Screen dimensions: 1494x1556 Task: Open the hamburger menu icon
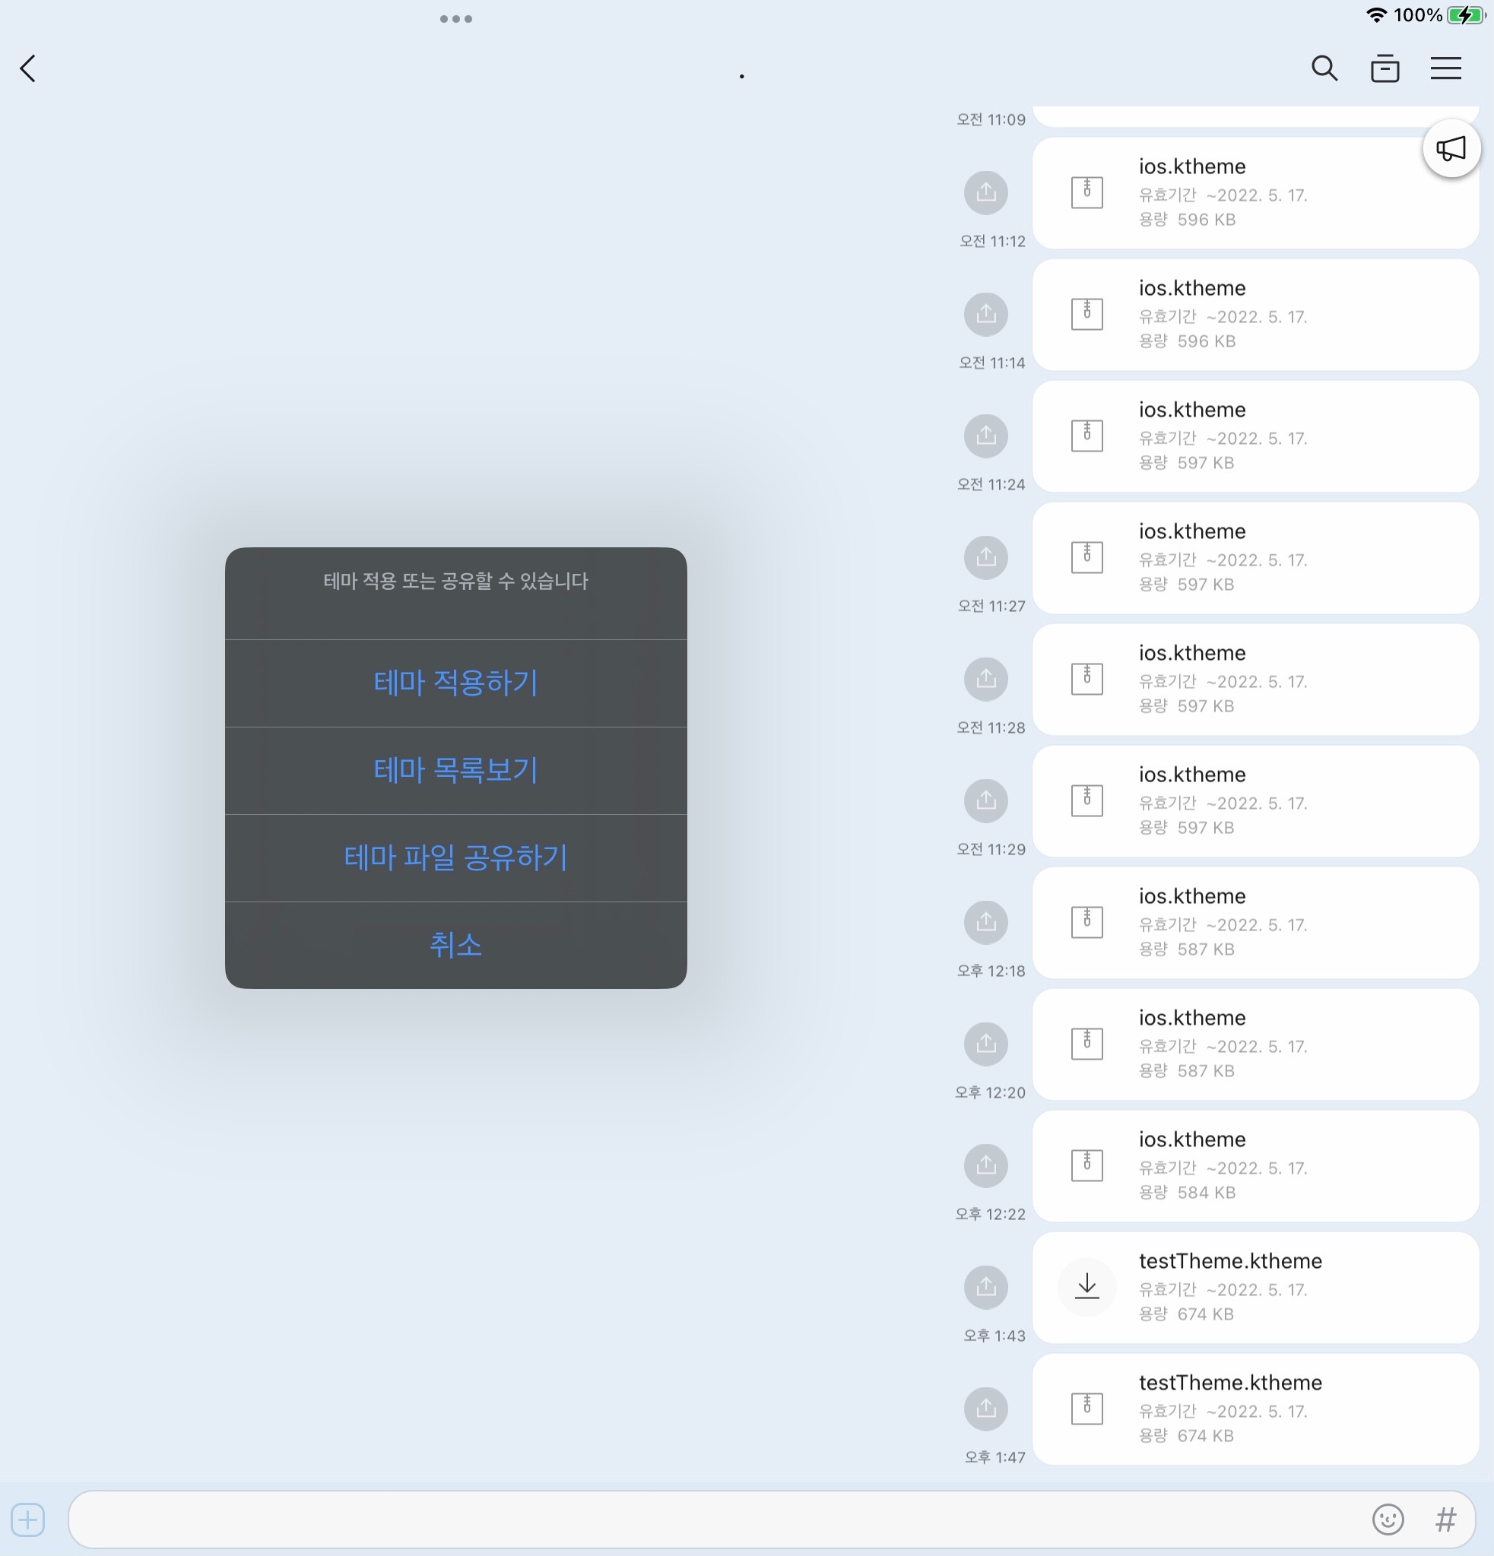click(1445, 68)
